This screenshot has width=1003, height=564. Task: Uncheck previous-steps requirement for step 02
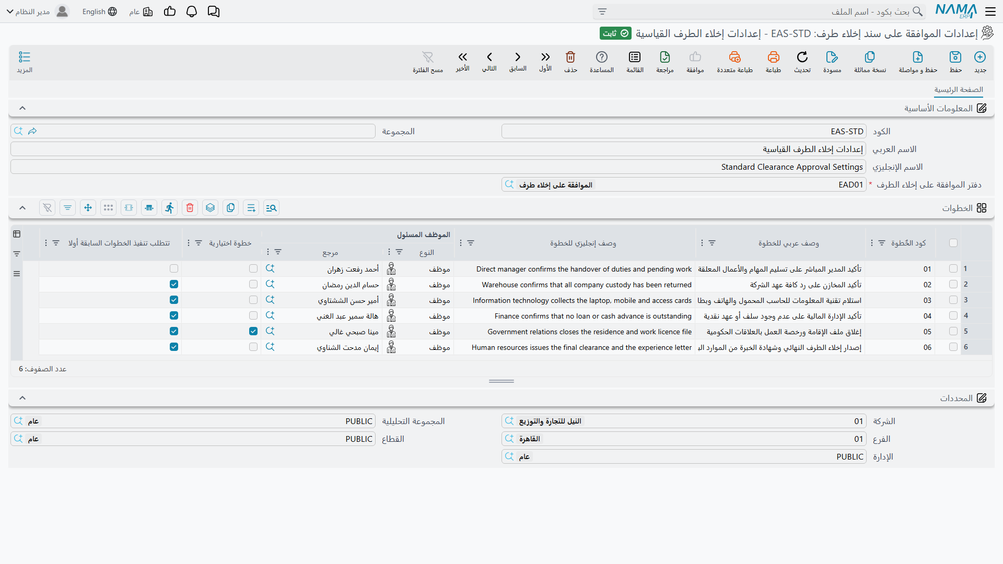click(x=174, y=284)
